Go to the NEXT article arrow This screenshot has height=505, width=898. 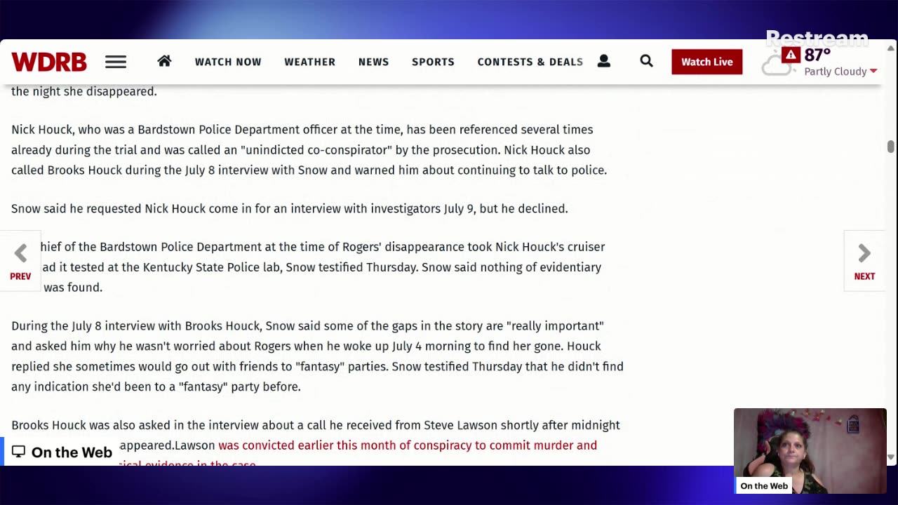[x=864, y=261]
